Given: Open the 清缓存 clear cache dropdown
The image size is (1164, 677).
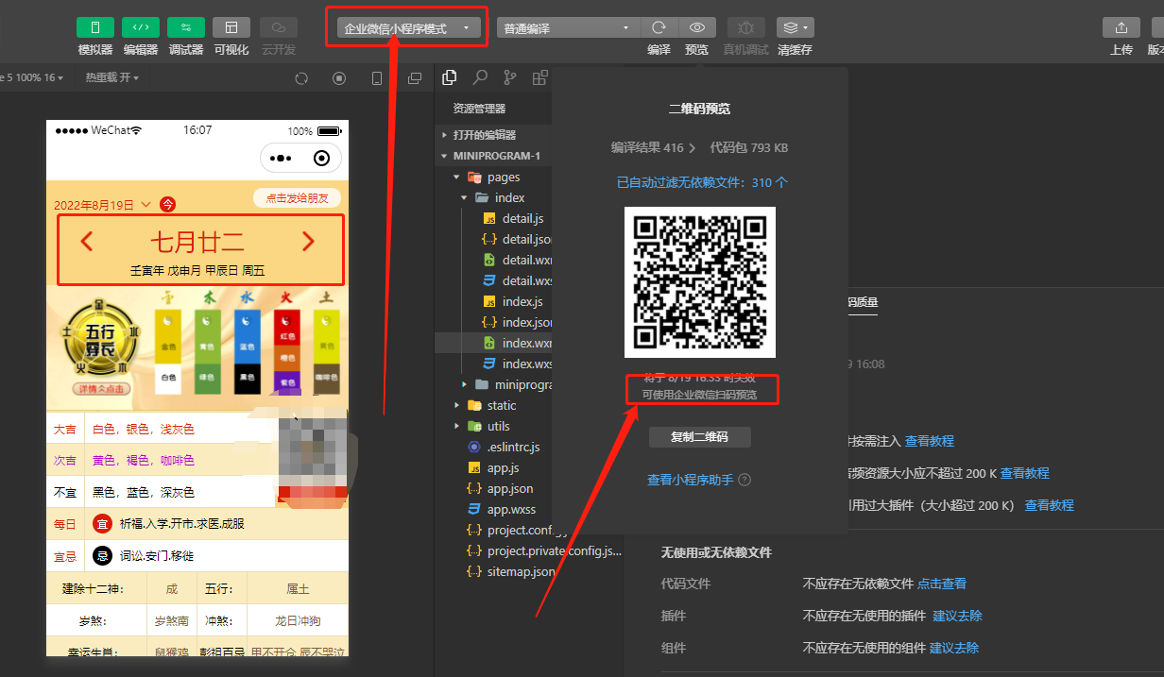Looking at the screenshot, I should point(796,28).
